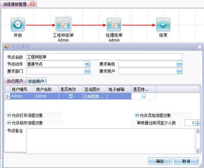Click the 取消 button
The width and height of the screenshot is (204, 168).
pos(186,161)
